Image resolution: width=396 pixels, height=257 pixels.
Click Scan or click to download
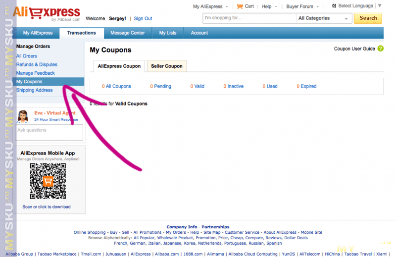click(47, 206)
